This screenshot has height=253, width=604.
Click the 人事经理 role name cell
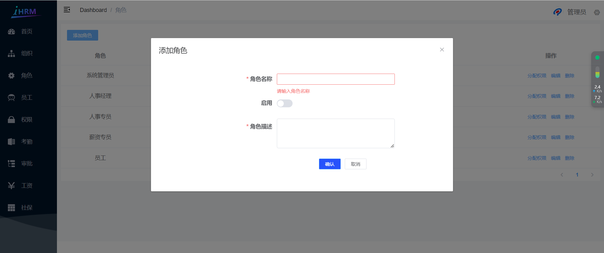pos(100,96)
